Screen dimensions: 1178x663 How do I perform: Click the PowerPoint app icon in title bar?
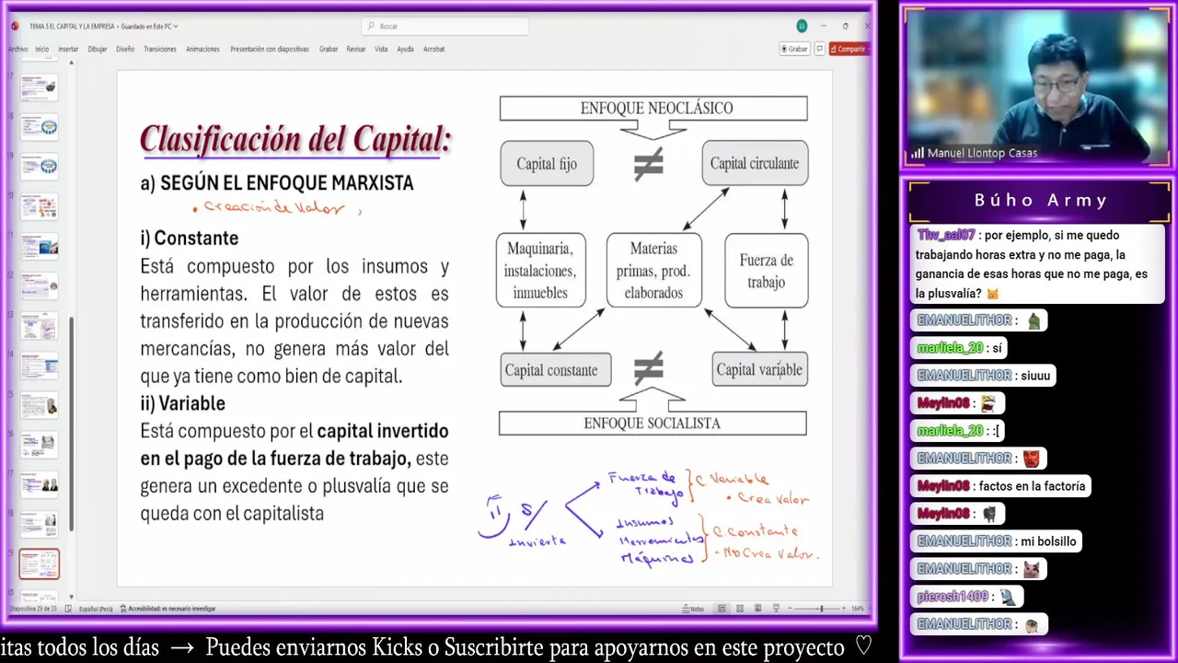[14, 26]
